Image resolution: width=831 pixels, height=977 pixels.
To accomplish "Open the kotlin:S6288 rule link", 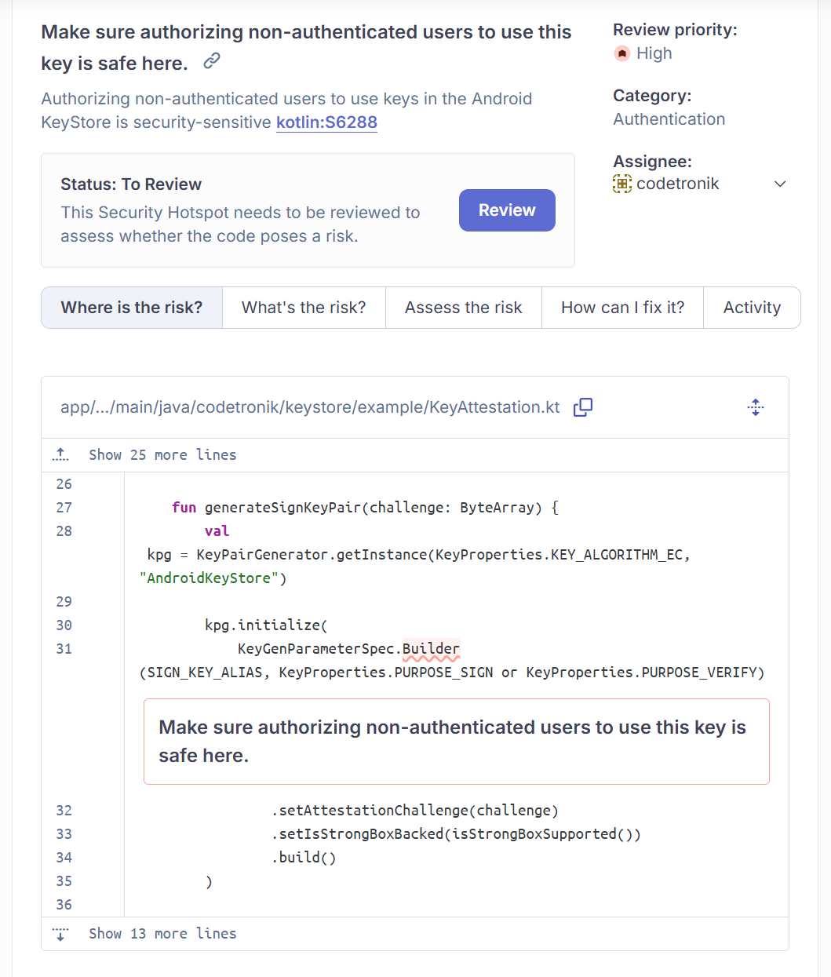I will coord(326,122).
